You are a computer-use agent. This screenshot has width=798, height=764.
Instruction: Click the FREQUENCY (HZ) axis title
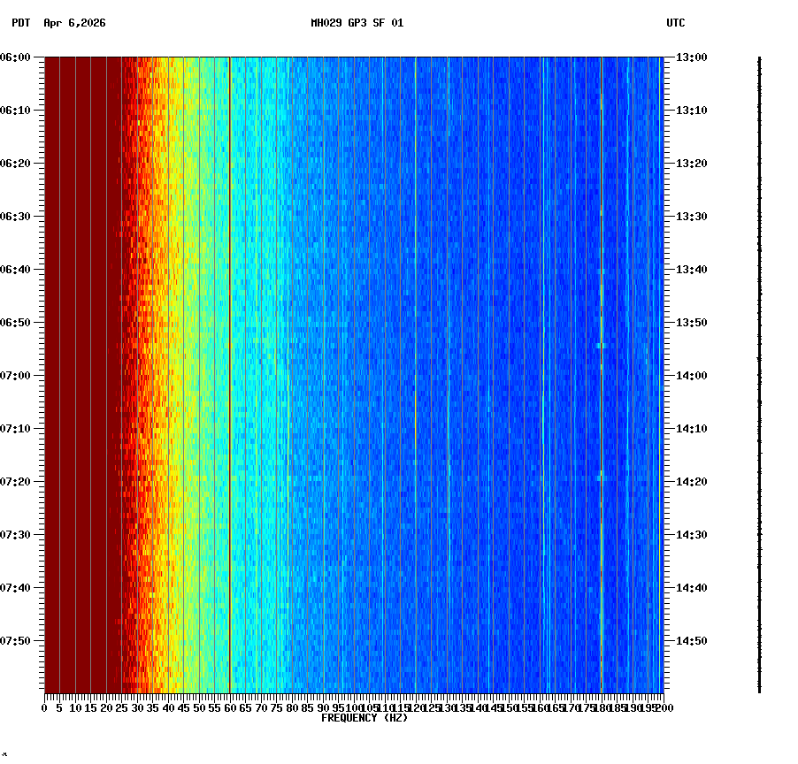pyautogui.click(x=364, y=717)
